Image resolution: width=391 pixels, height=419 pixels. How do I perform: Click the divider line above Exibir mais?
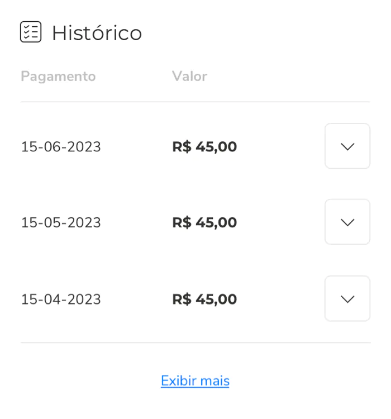pyautogui.click(x=195, y=342)
